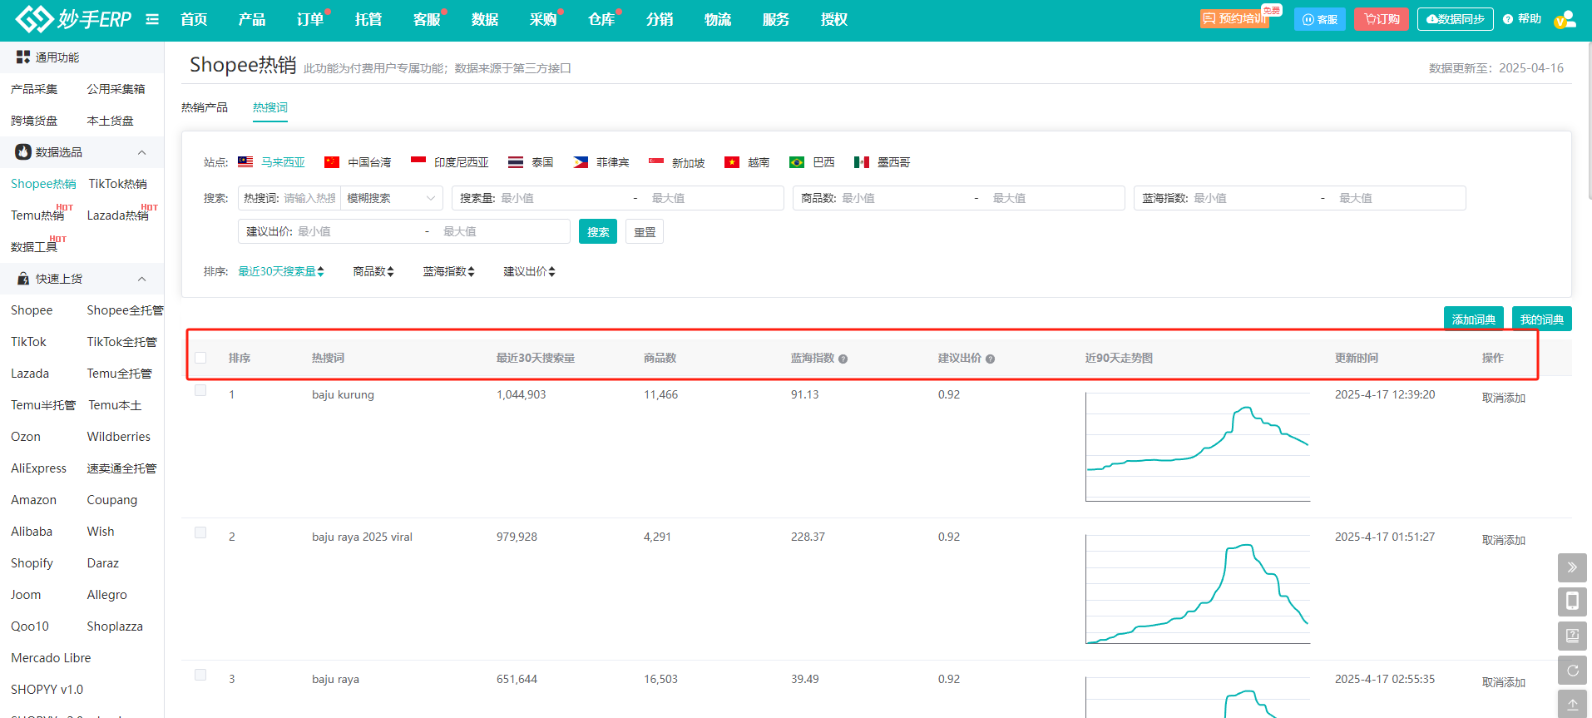Viewport: 1592px width, 718px height.
Task: Open the 首页 top menu
Action: [194, 19]
